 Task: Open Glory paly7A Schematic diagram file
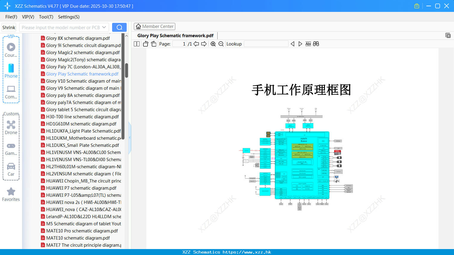(x=81, y=103)
